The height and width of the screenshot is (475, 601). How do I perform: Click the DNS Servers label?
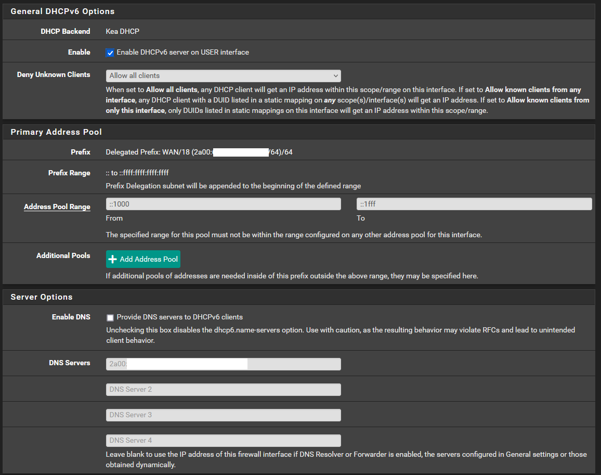[x=70, y=363]
